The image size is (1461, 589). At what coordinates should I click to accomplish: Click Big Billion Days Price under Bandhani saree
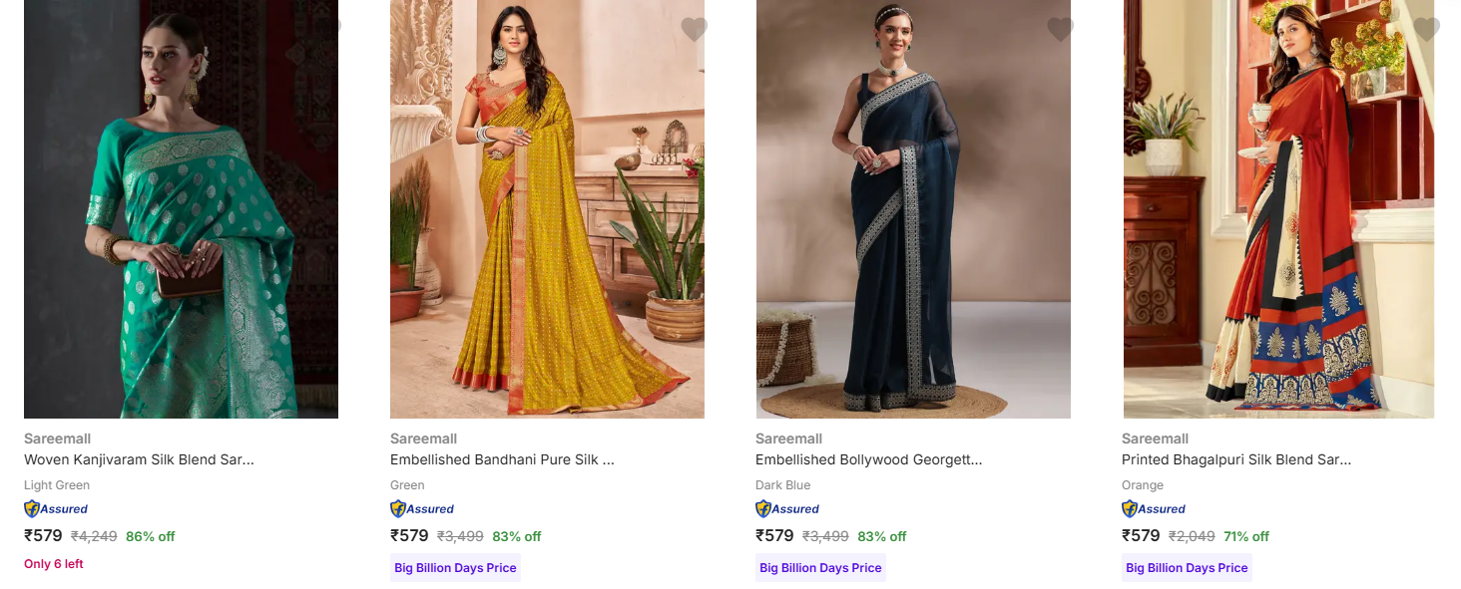click(x=455, y=568)
